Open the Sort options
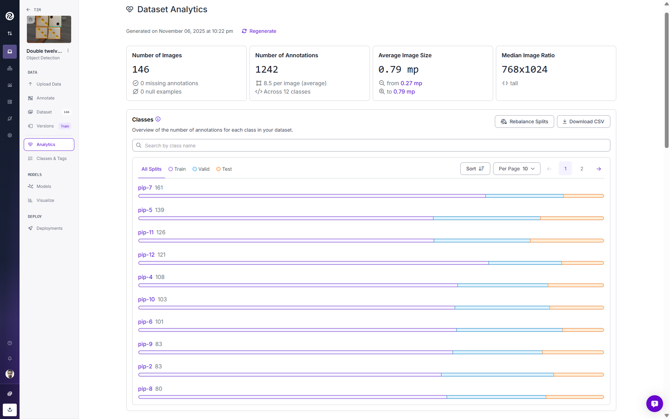The image size is (670, 419). [475, 169]
